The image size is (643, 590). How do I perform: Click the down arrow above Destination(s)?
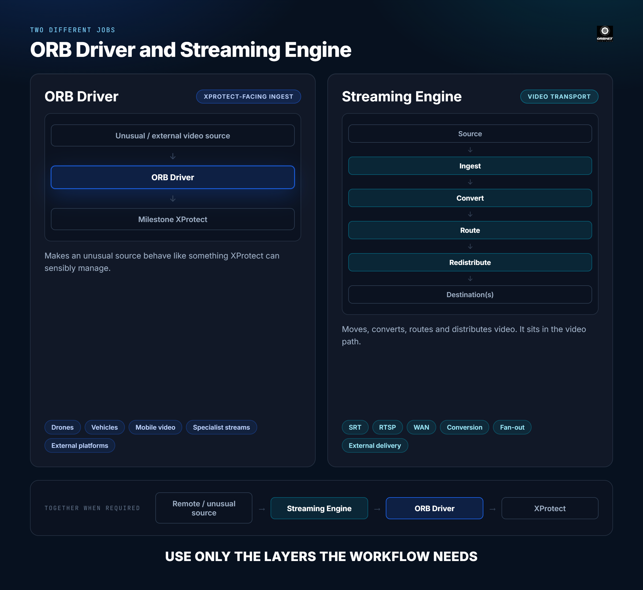tap(470, 278)
